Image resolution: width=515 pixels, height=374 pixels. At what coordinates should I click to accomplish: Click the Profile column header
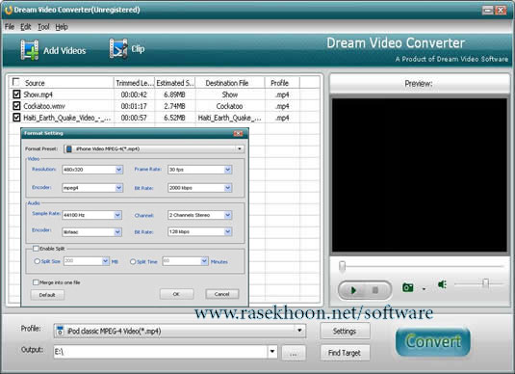click(282, 83)
